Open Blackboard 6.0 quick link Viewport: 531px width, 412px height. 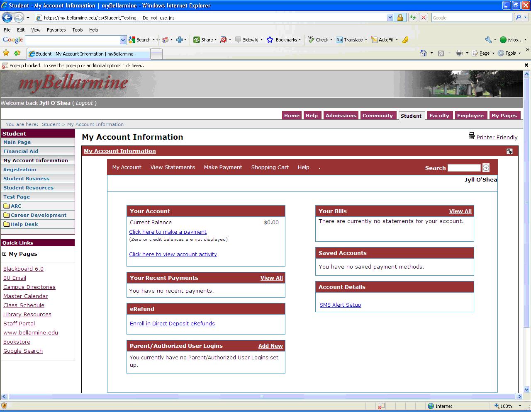pyautogui.click(x=23, y=269)
